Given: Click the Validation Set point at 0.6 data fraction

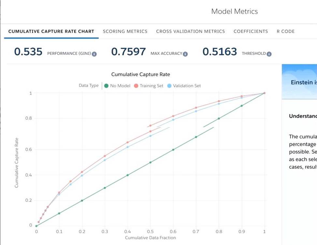Looking at the screenshot, I should [173, 120].
